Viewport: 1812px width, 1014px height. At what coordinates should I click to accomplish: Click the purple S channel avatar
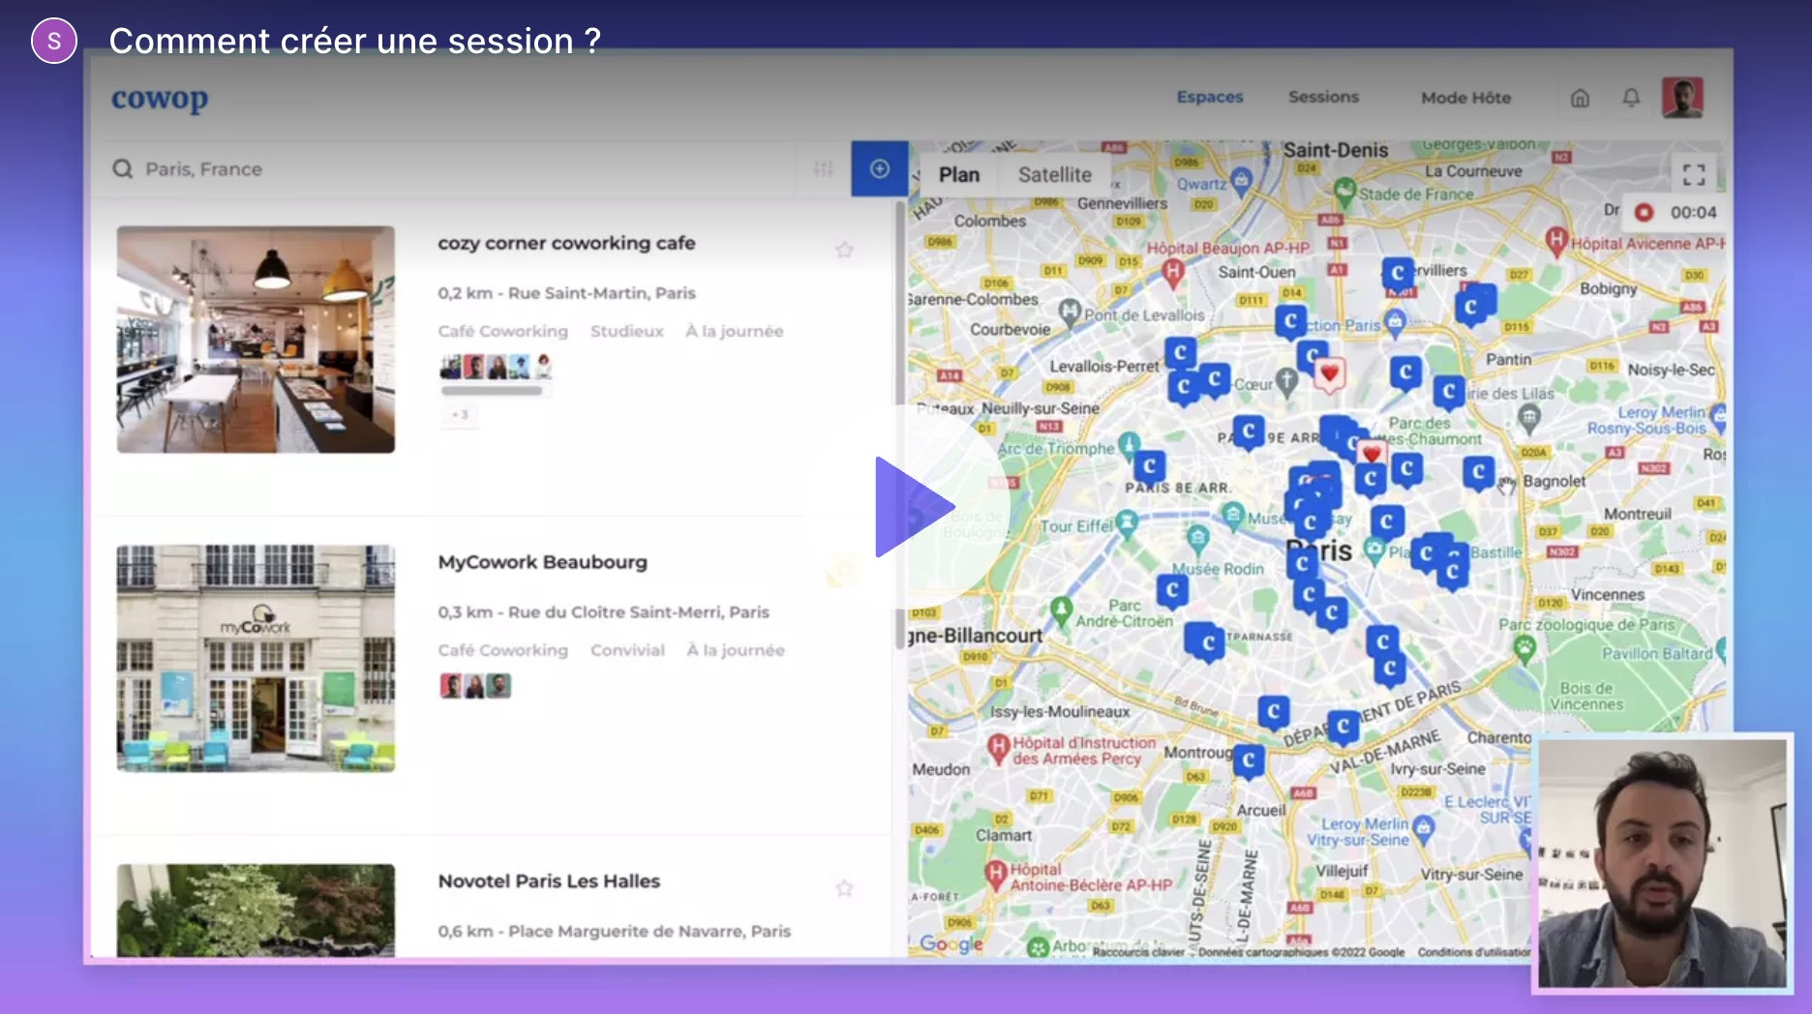[54, 41]
